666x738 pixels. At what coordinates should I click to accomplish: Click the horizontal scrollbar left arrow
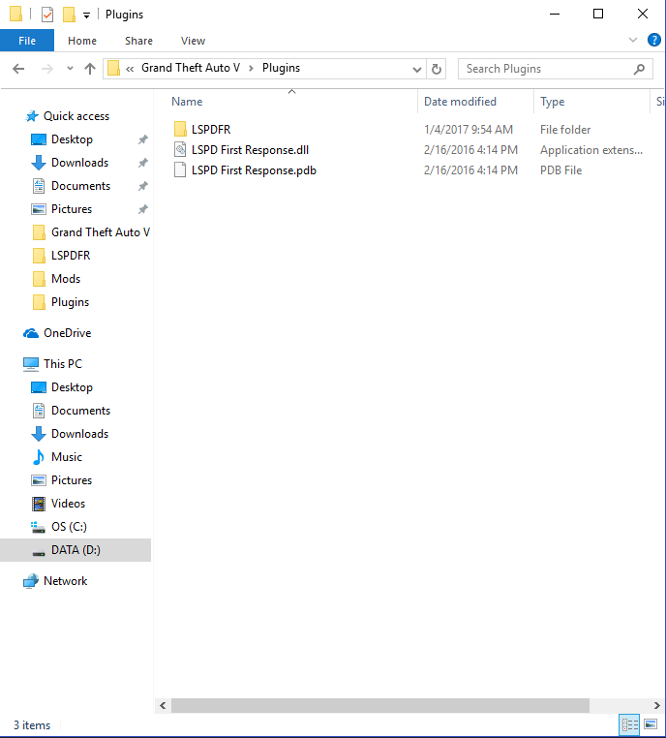pyautogui.click(x=163, y=705)
